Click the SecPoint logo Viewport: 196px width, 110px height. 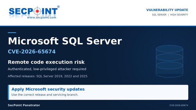pos(34,12)
